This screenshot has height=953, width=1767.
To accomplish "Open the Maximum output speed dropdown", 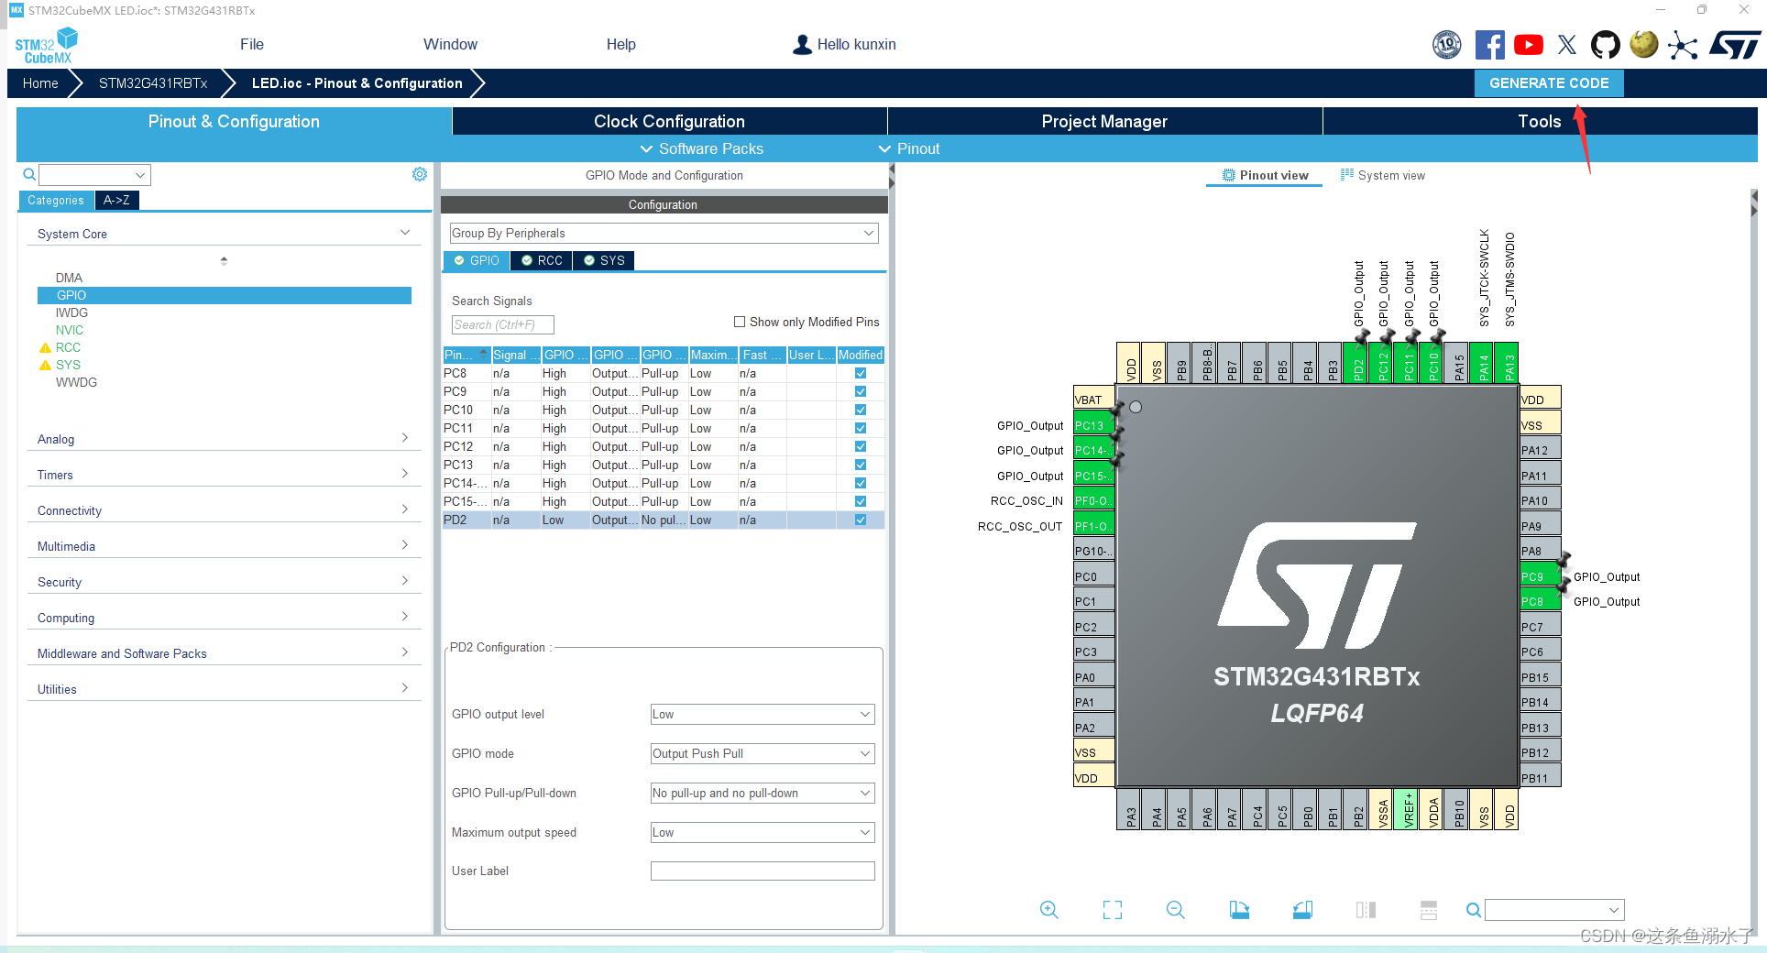I will point(763,832).
